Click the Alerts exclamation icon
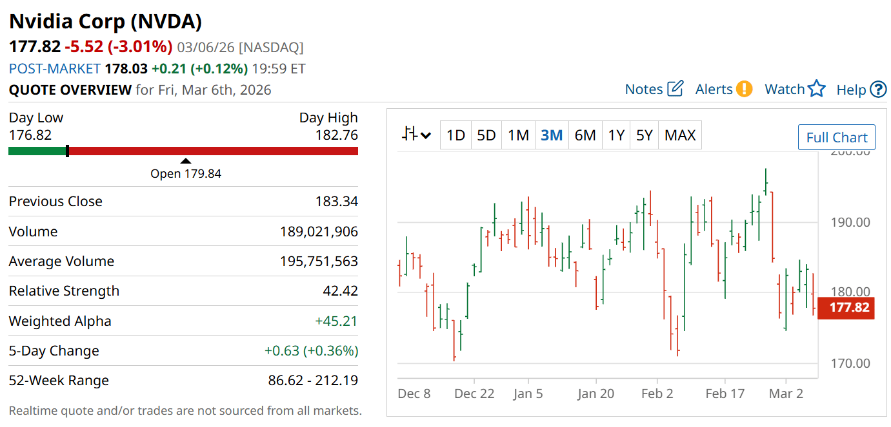The image size is (891, 427). (744, 89)
